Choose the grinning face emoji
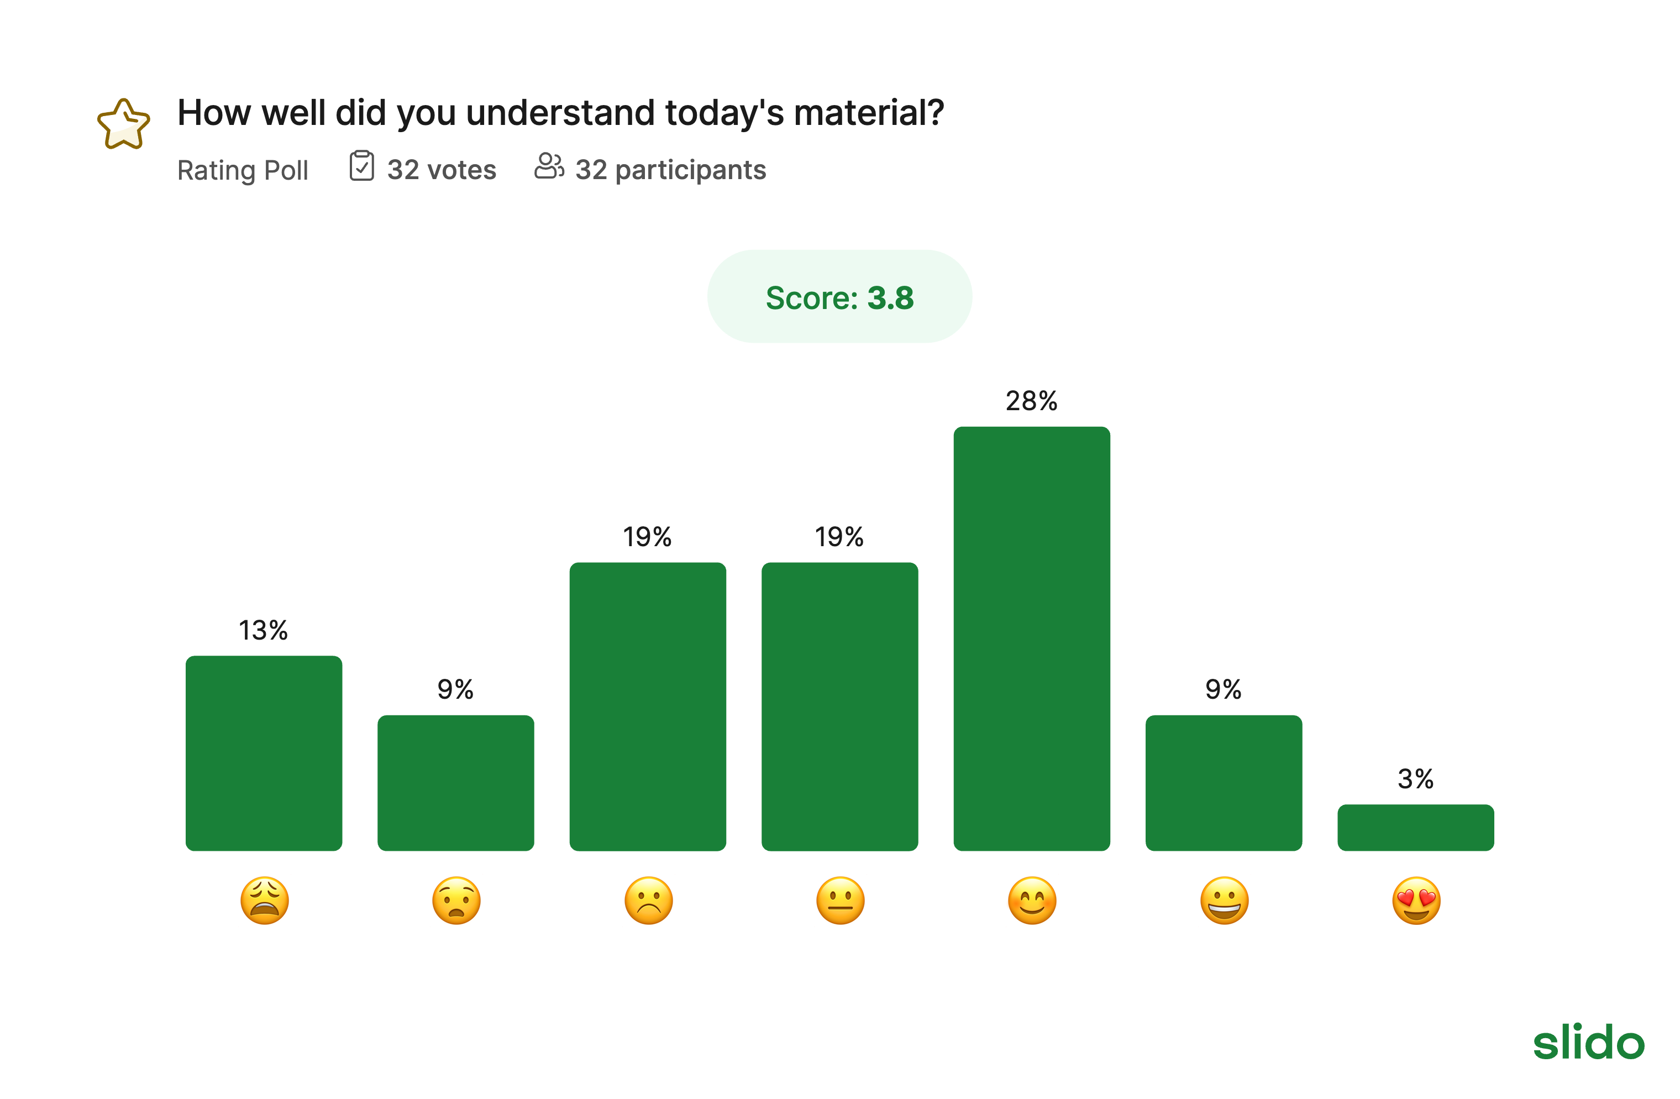The height and width of the screenshot is (1099, 1680). click(x=1224, y=901)
